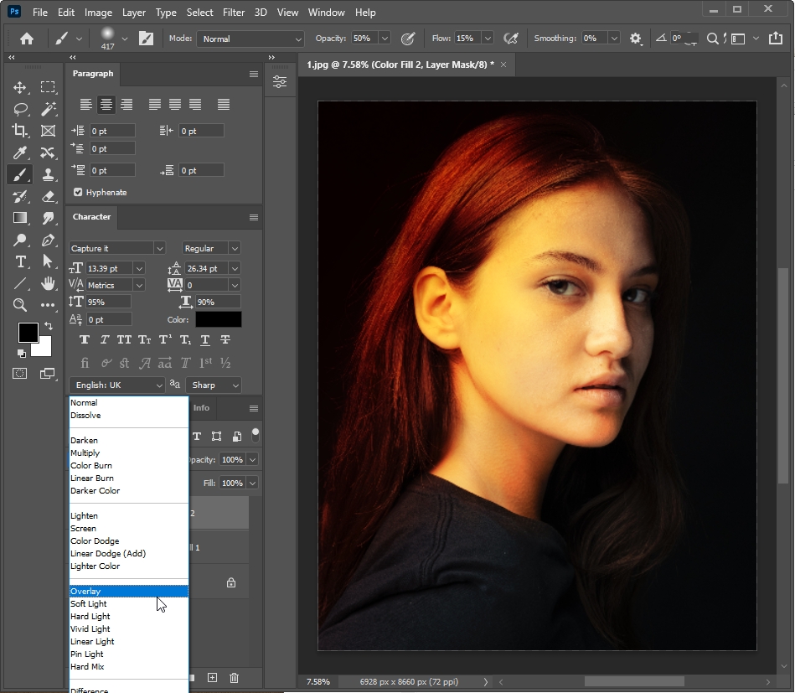Open the font family dropdown 'Capture it'
The image size is (795, 693).
pos(117,248)
